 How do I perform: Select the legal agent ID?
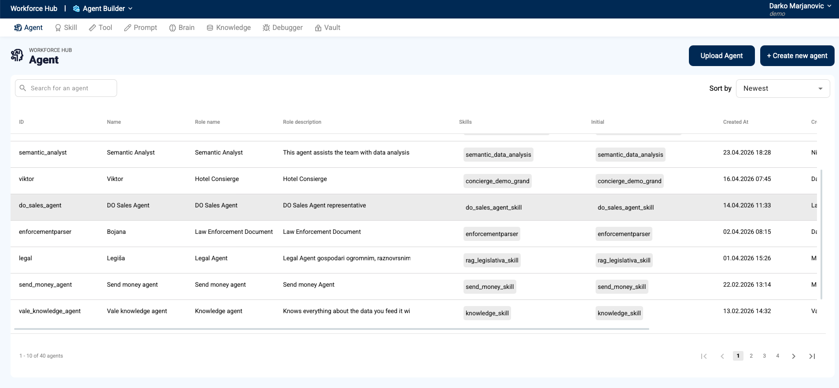(x=26, y=258)
